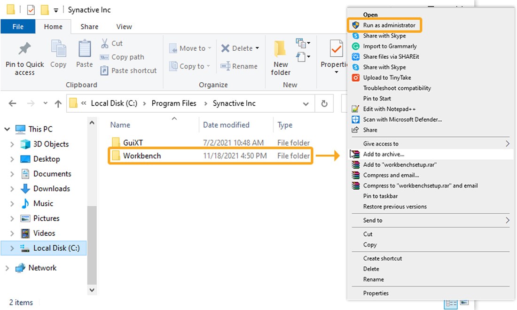Click the Pin to Quick access icon
The height and width of the screenshot is (310, 517).
(x=24, y=49)
